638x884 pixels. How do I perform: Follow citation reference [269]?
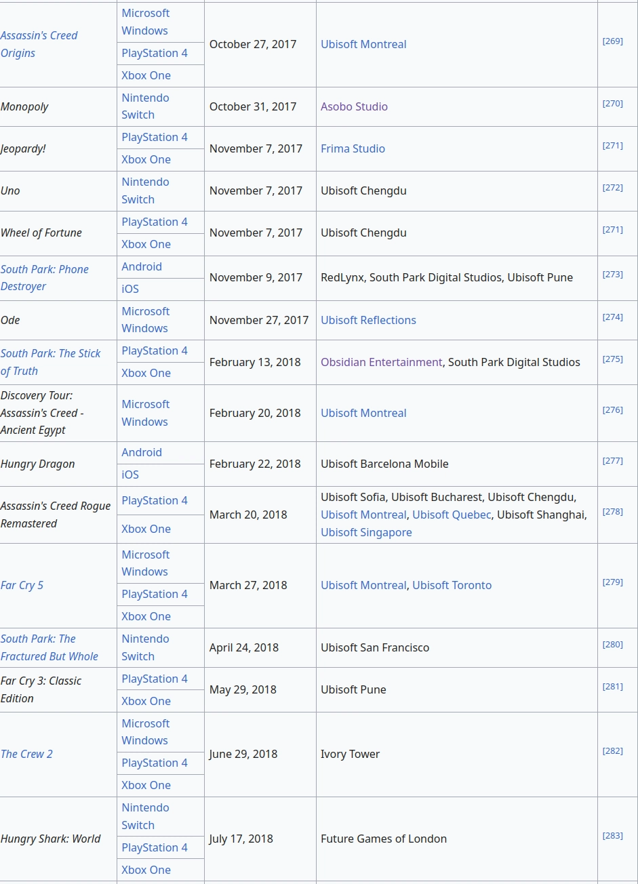point(612,41)
